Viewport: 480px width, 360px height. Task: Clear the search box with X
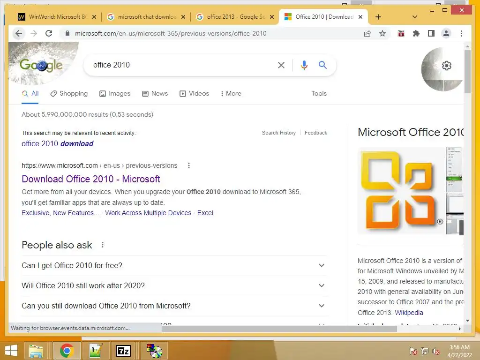coord(281,65)
